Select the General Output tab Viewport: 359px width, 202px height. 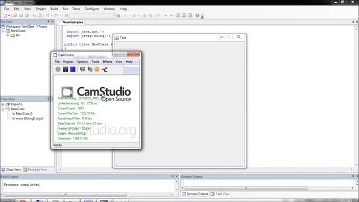195,194
